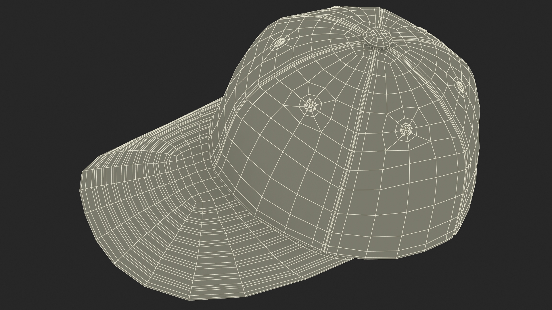Select the top button of the cap
The width and height of the screenshot is (552, 310).
coord(377,38)
